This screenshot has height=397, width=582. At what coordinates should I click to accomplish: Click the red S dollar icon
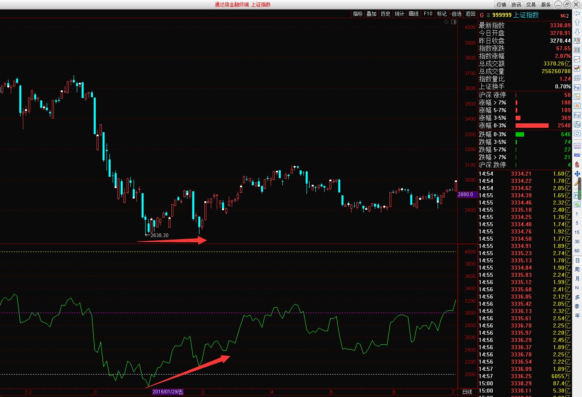coord(577,164)
